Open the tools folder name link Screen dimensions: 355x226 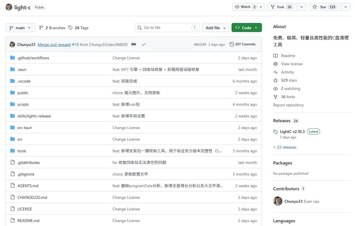pos(22,151)
